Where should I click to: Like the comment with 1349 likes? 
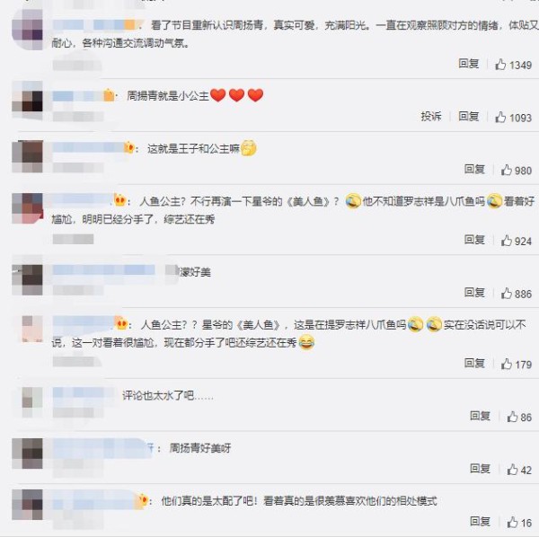click(500, 65)
